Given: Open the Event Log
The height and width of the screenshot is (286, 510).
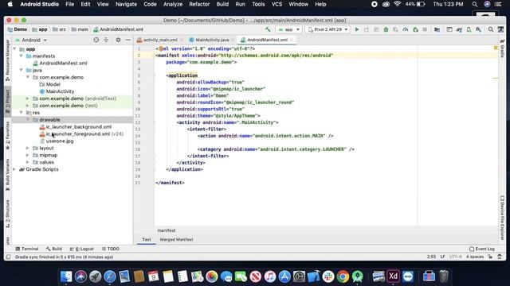Looking at the screenshot, I should (x=482, y=249).
